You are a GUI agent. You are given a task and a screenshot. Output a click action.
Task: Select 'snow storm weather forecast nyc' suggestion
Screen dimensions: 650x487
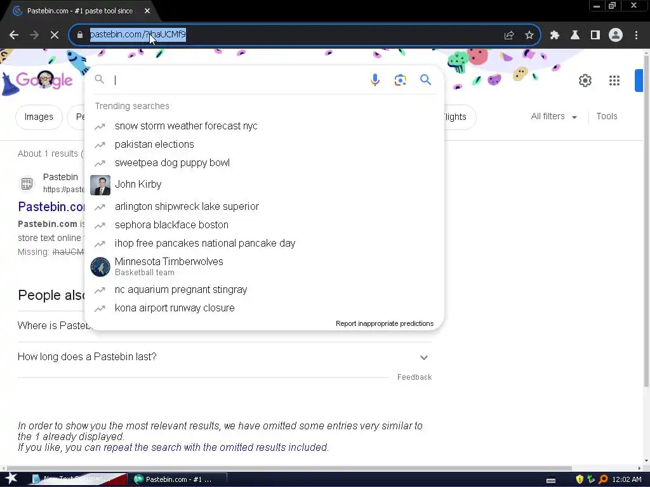264,126
